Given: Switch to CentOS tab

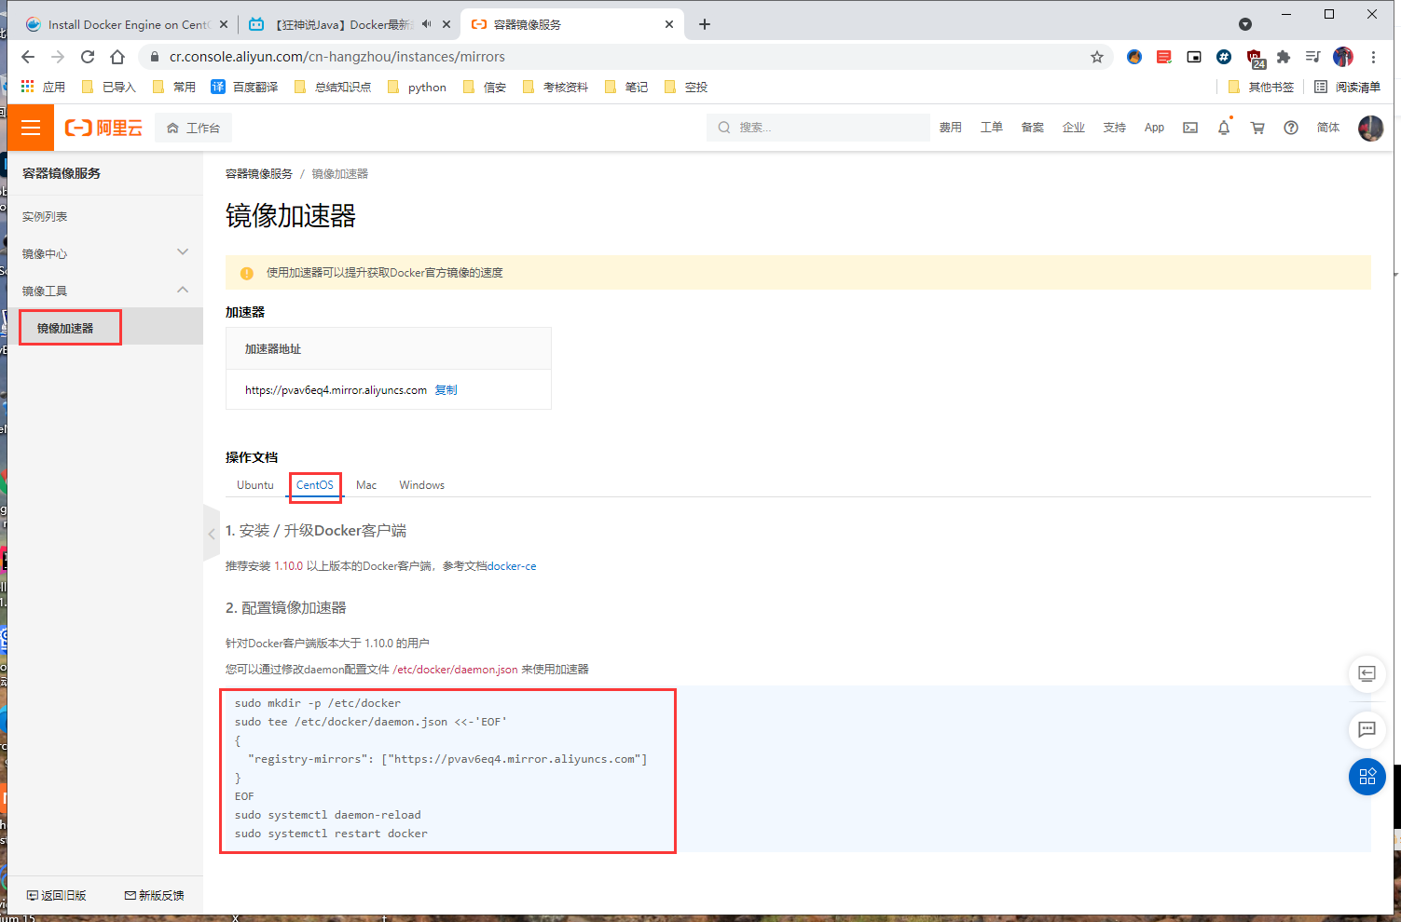Looking at the screenshot, I should (x=315, y=485).
